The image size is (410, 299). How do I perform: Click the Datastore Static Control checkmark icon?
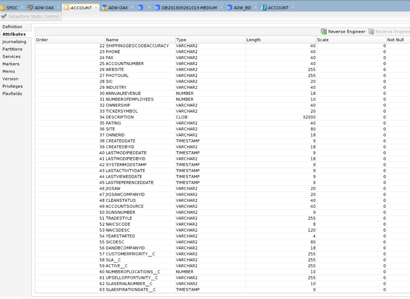click(x=4, y=16)
